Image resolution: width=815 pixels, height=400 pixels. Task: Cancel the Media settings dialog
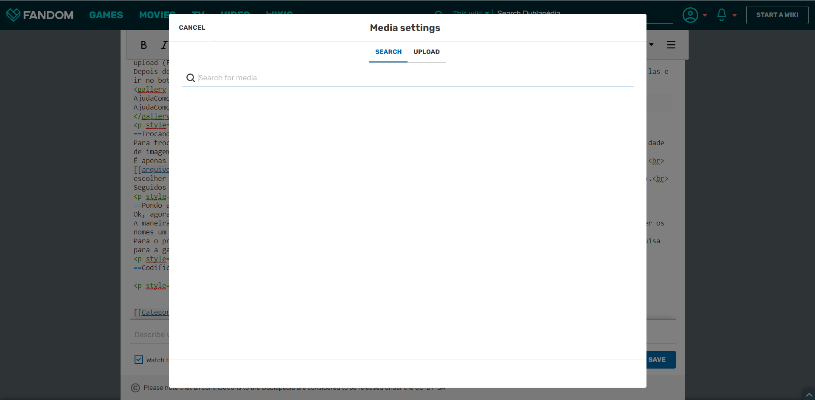click(x=192, y=28)
